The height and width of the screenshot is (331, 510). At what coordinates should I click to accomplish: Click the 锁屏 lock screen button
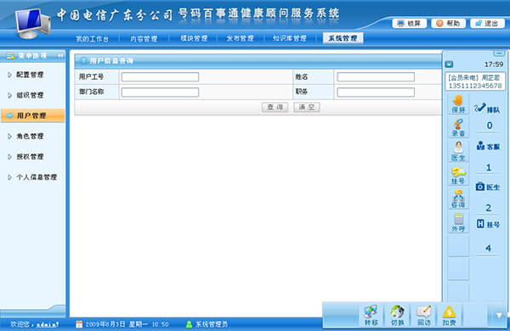coord(410,24)
